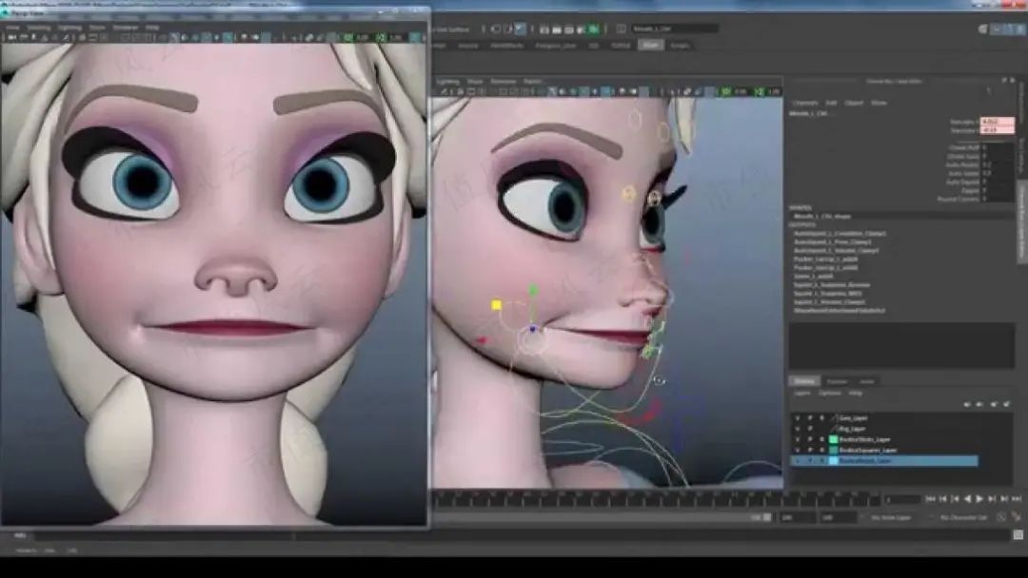The height and width of the screenshot is (578, 1028).
Task: Toggle visibility of Rig_Layer
Action: [798, 428]
